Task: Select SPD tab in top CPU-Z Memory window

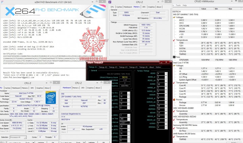Action: click(144, 7)
